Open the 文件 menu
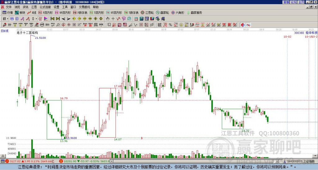This screenshot has width=318, height=170. coord(9,7)
